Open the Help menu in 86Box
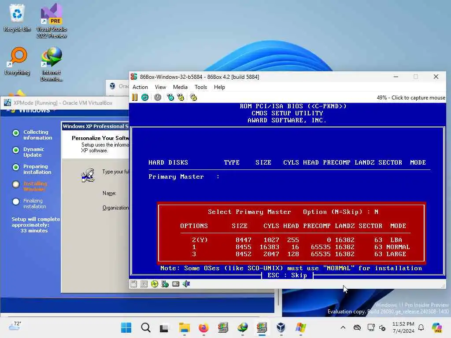Image resolution: width=451 pixels, height=338 pixels. coord(219,87)
